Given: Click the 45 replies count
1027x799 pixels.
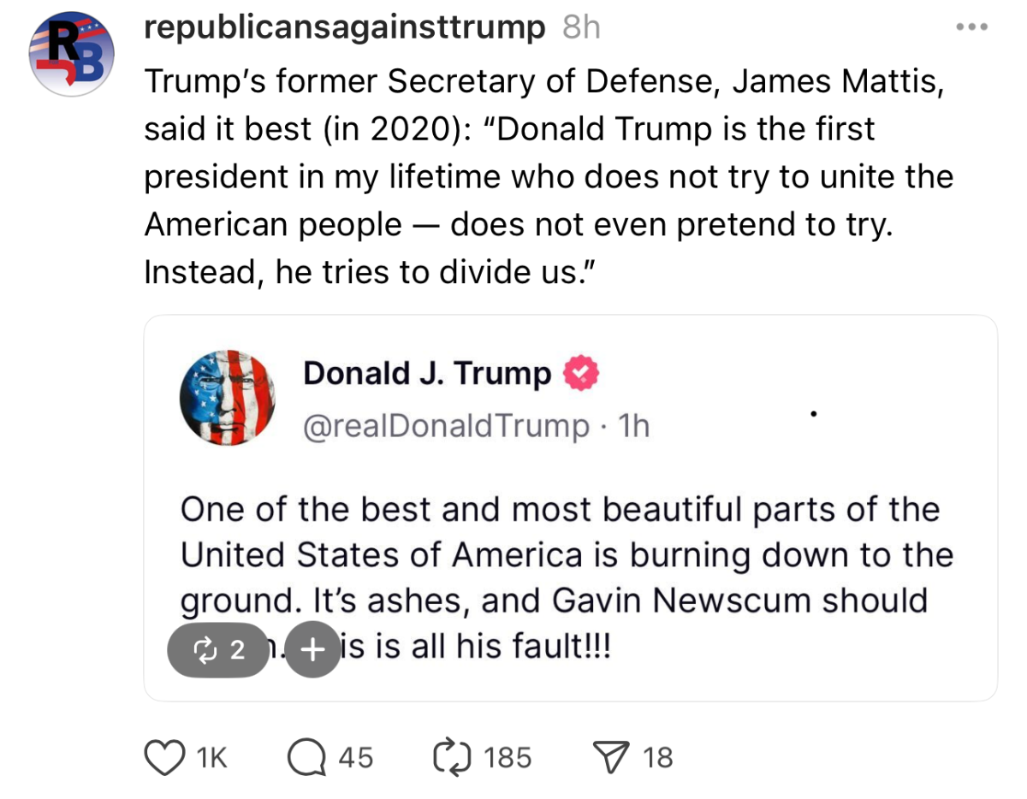Looking at the screenshot, I should (356, 757).
